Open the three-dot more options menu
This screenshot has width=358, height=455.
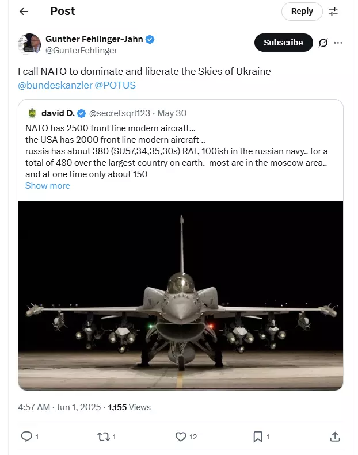tap(338, 43)
